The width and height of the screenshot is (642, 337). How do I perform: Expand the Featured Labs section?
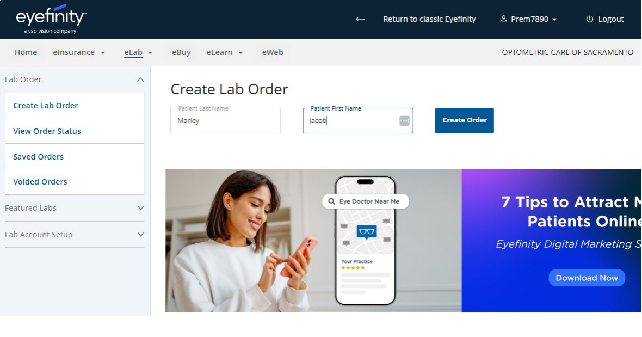click(75, 208)
